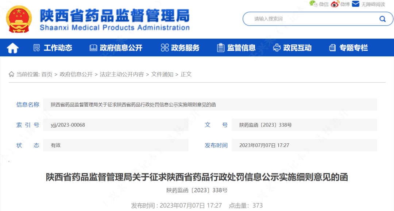The height and width of the screenshot is (211, 394).
Task: Click the subtitle 陕药监函〔2023〕338号 under headline
Action: [x=197, y=190]
